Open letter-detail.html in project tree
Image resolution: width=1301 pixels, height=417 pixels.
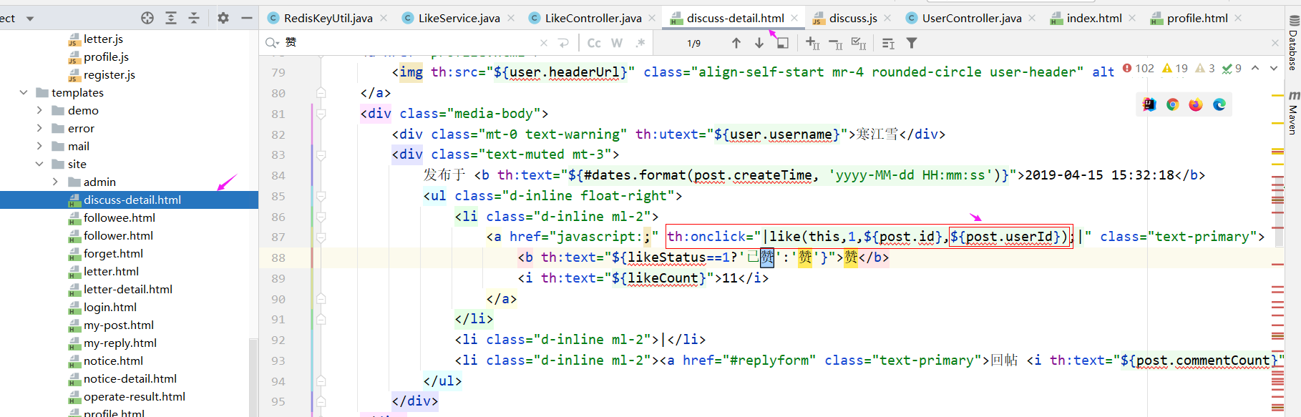[x=127, y=289]
